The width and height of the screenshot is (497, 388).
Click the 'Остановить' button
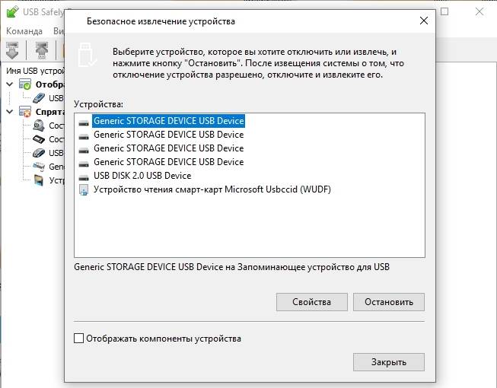pos(389,302)
